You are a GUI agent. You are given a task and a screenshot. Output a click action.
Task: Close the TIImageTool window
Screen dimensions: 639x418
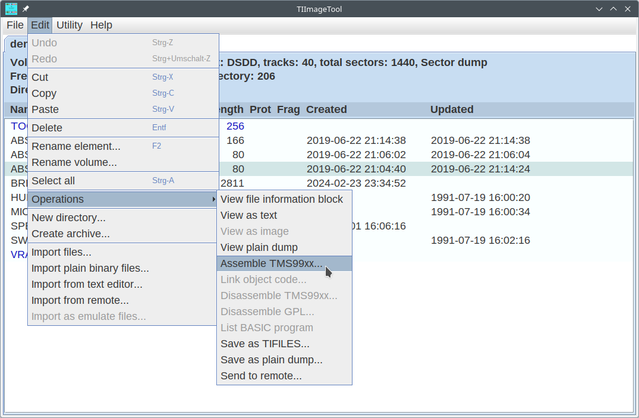(x=627, y=9)
